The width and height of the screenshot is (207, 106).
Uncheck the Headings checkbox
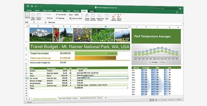tap(57, 18)
